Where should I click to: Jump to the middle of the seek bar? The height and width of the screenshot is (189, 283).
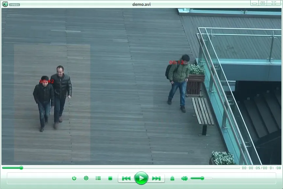[x=121, y=168]
